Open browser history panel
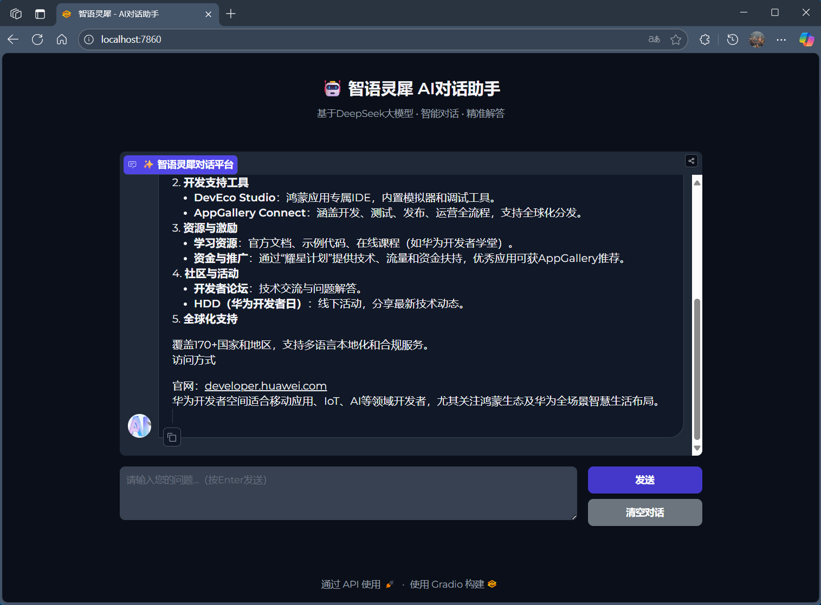 tap(733, 40)
